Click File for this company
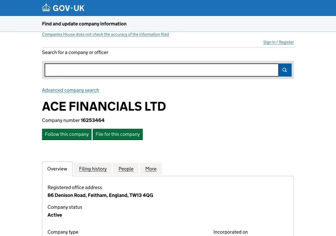This screenshot has height=236, width=336. coord(118,134)
